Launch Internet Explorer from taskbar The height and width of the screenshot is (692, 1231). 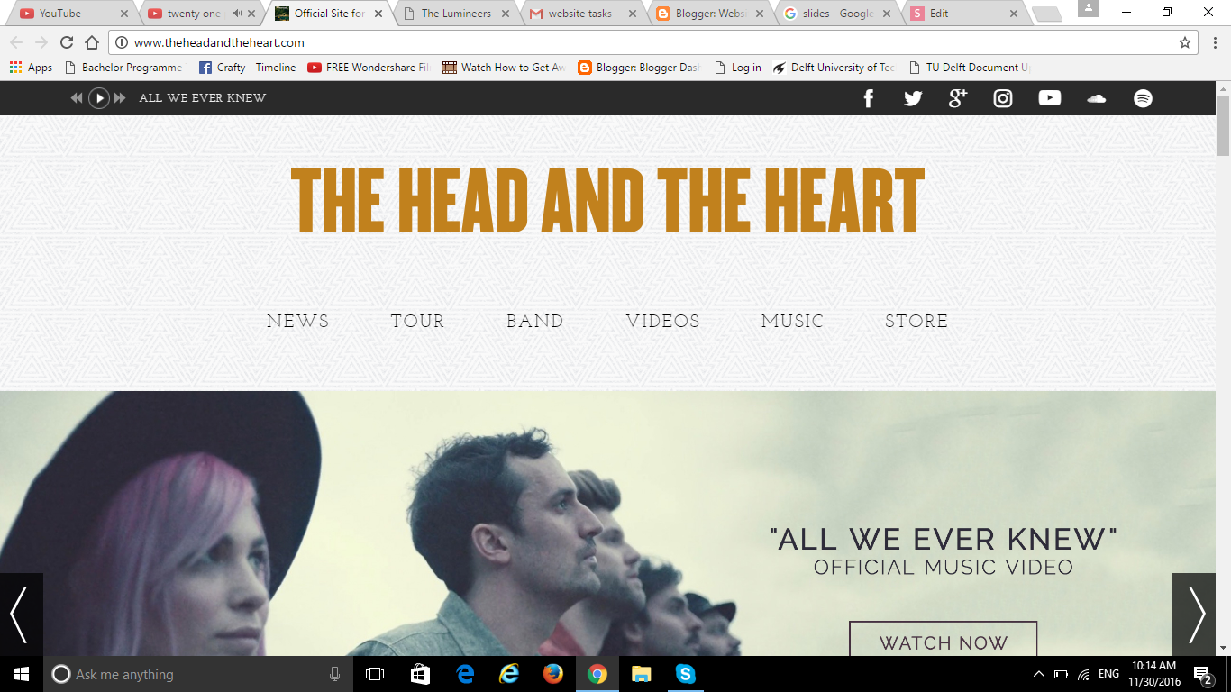click(x=509, y=674)
